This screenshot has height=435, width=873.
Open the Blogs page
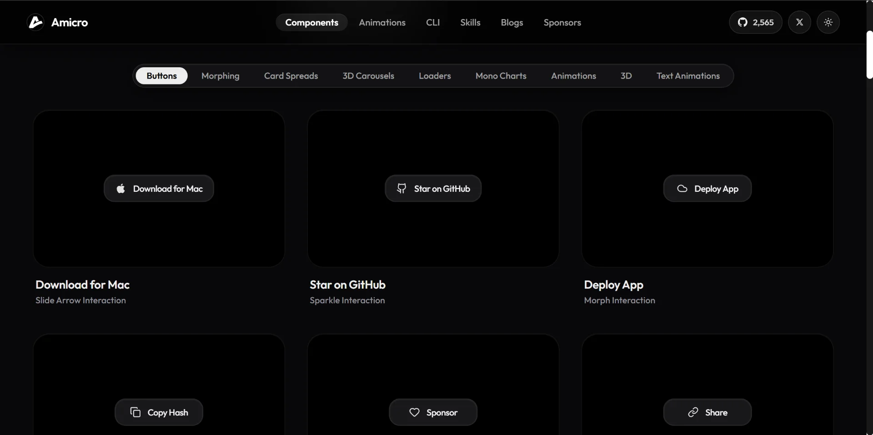[x=512, y=22]
